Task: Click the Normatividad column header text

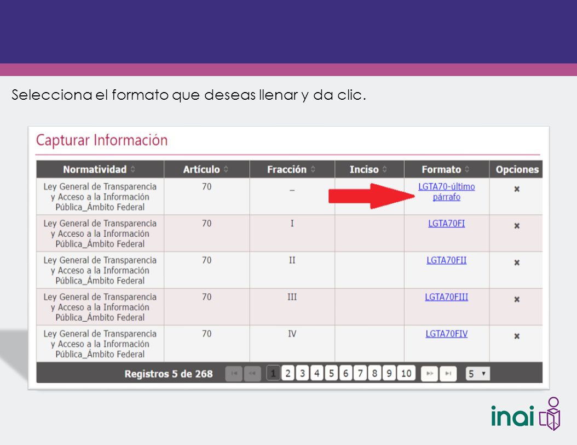Action: coord(95,169)
